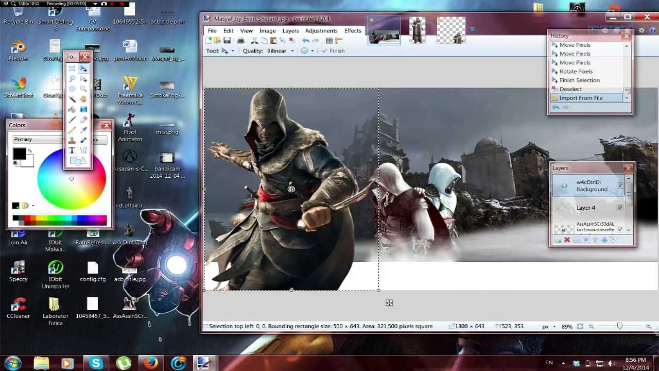Create a new image from toolbar
The width and height of the screenshot is (659, 371).
coord(209,41)
